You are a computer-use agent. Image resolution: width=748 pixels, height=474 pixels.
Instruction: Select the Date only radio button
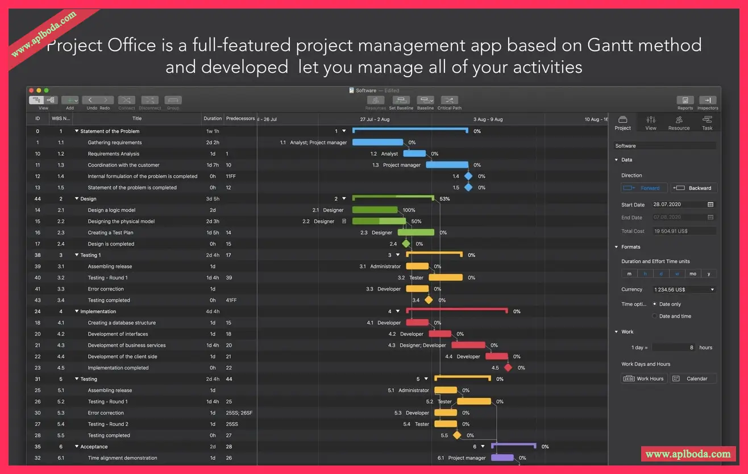pyautogui.click(x=655, y=304)
